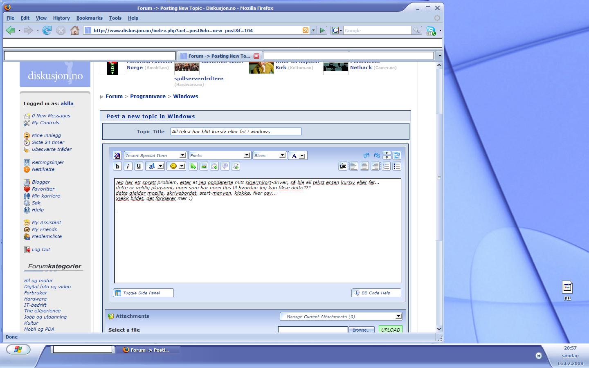Open the Bookmarks menu
This screenshot has width=589, height=368.
89,18
